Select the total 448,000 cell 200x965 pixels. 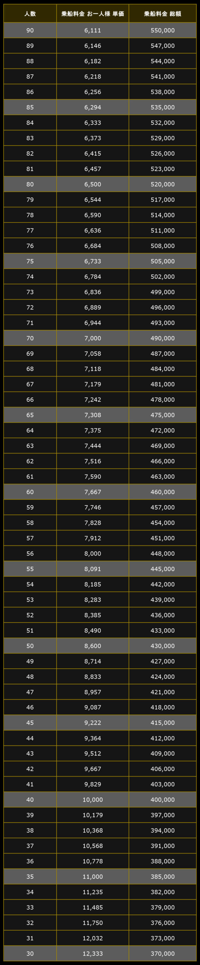pyautogui.click(x=163, y=553)
